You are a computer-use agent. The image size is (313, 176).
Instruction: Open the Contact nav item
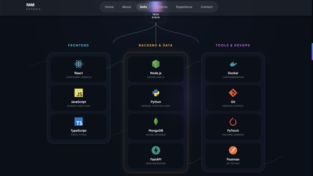[207, 7]
